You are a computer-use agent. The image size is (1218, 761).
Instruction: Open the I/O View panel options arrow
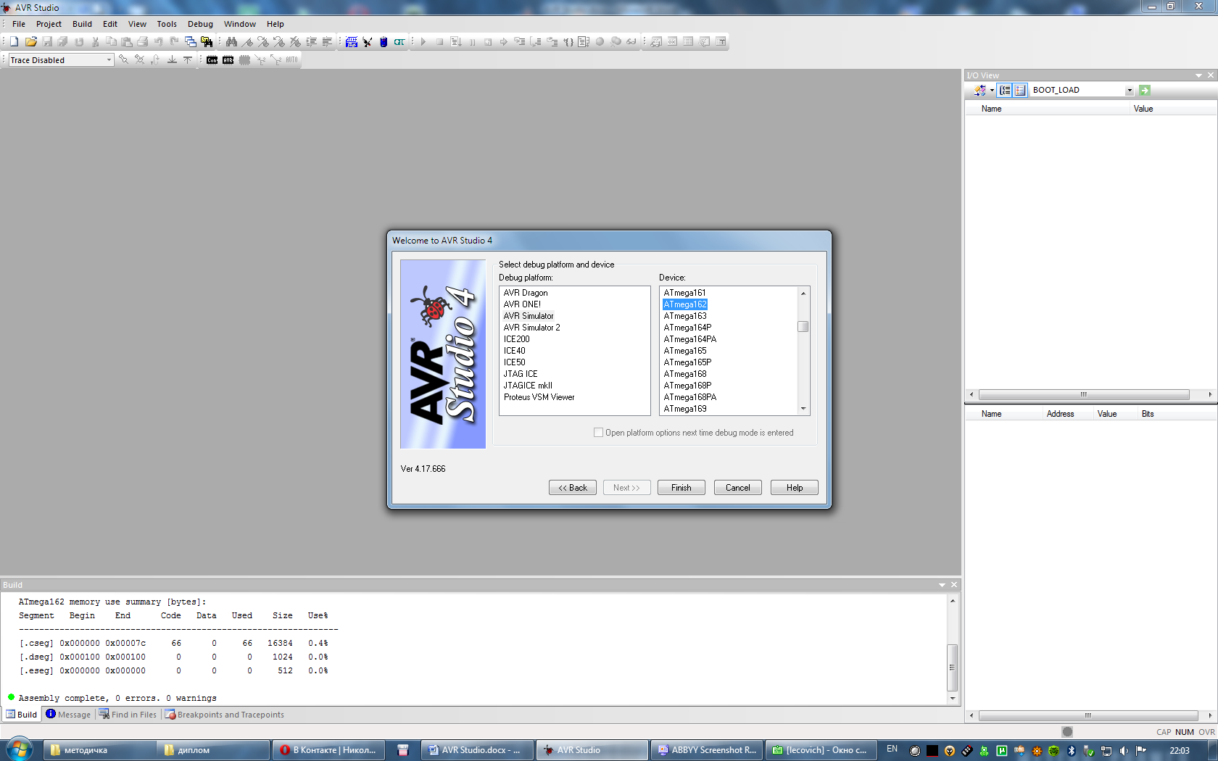click(x=1198, y=75)
